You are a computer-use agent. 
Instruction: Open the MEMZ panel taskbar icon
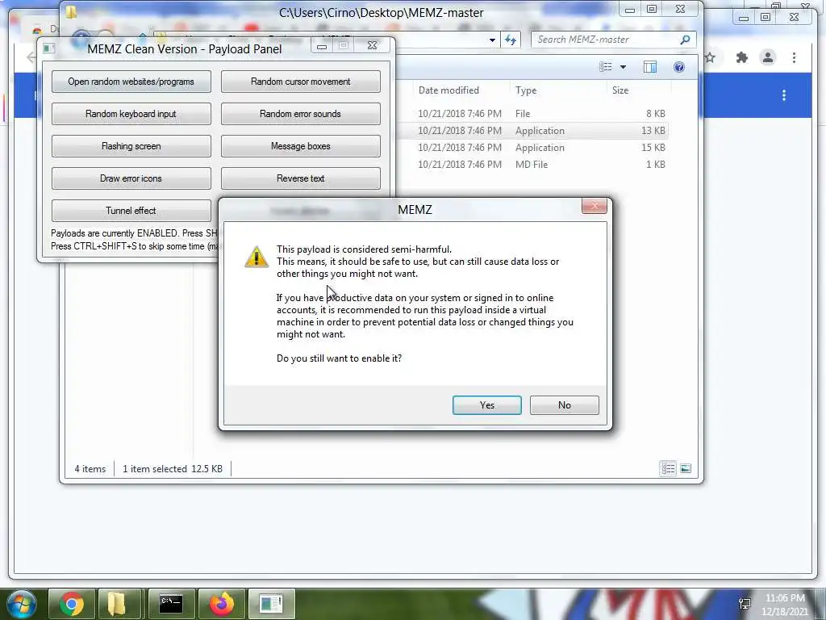pyautogui.click(x=271, y=604)
